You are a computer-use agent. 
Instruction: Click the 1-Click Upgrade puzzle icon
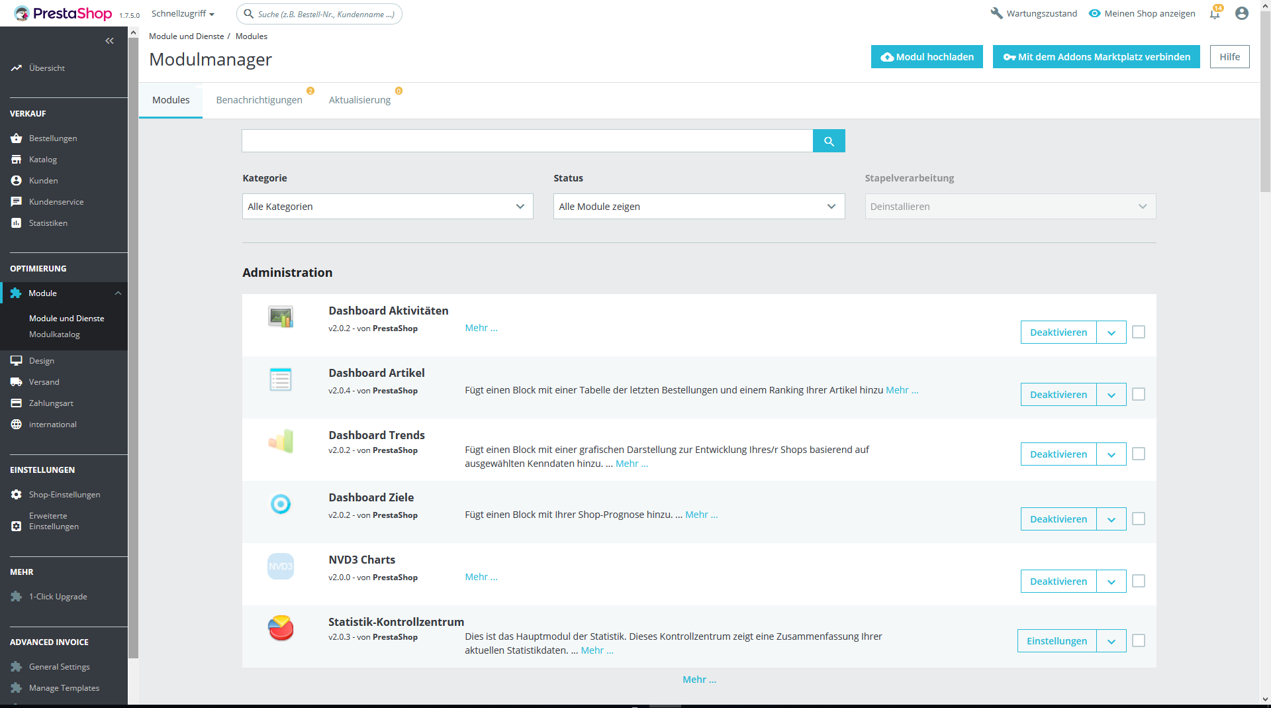coord(17,597)
